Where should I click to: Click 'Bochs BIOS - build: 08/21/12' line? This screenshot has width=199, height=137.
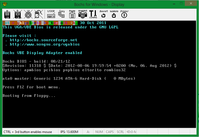36,61
